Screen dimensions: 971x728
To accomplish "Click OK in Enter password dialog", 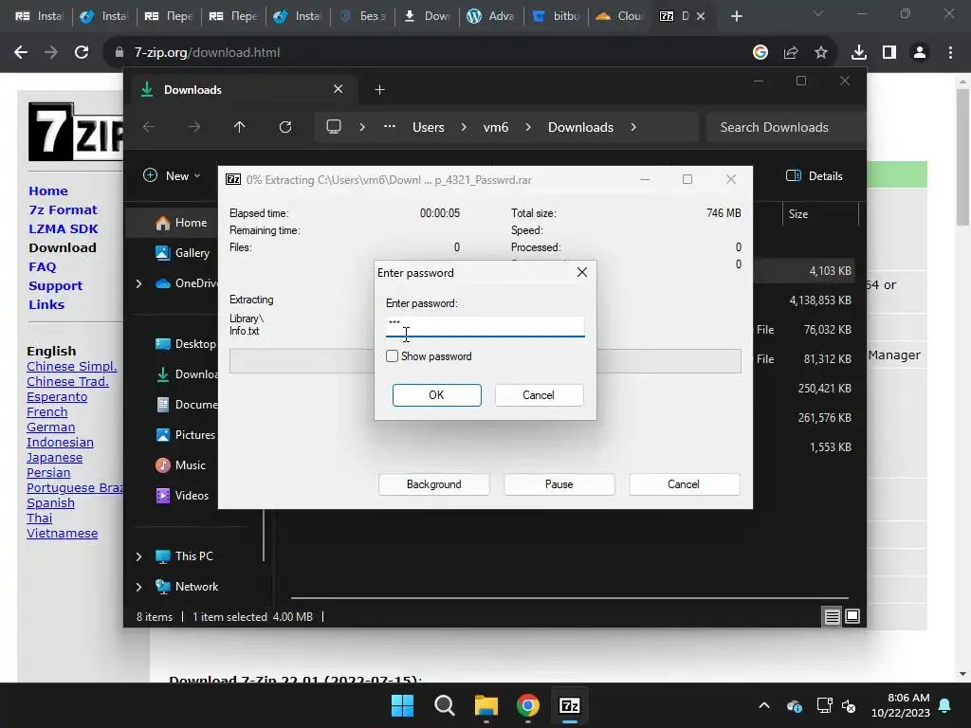I will pyautogui.click(x=436, y=395).
